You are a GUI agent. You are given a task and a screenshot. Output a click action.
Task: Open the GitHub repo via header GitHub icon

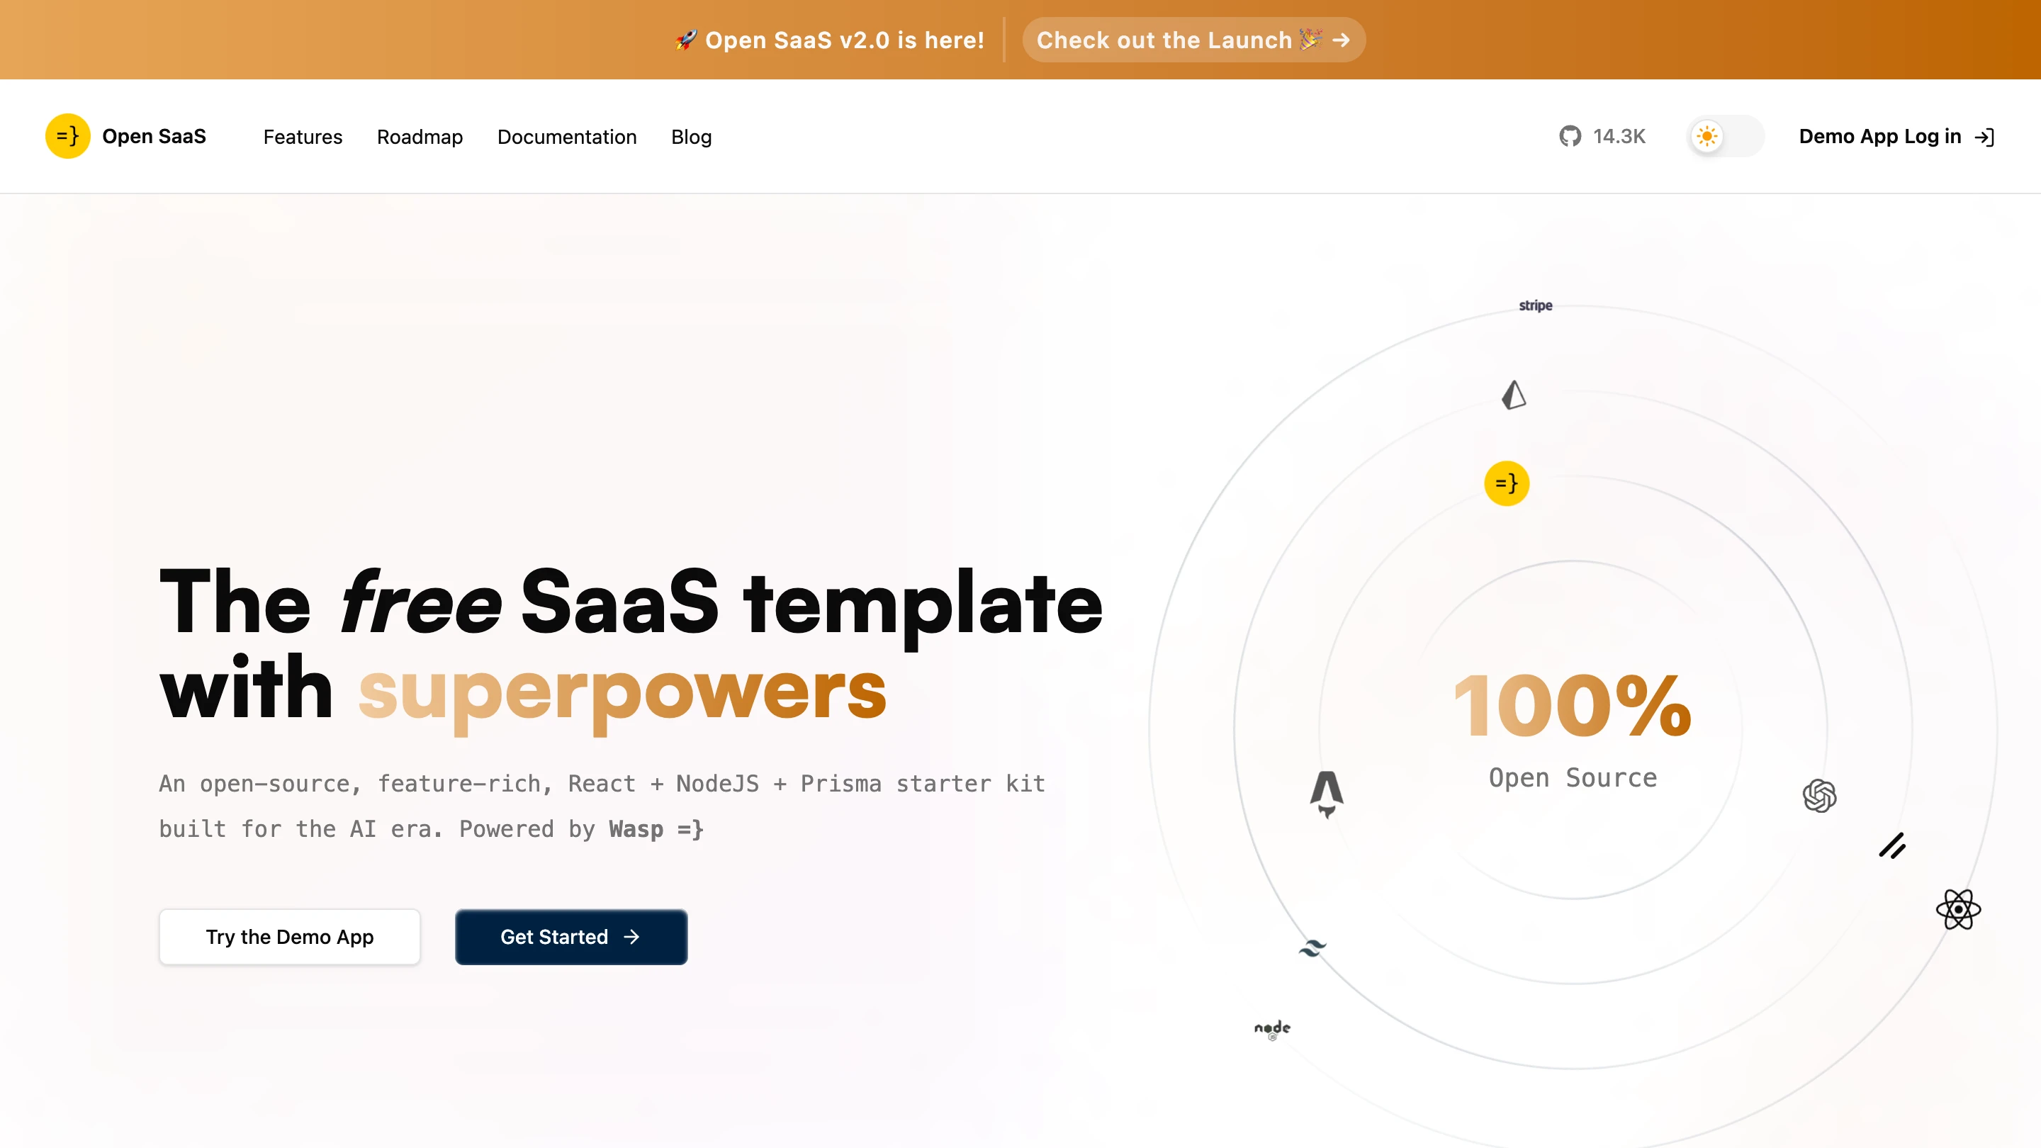tap(1570, 136)
